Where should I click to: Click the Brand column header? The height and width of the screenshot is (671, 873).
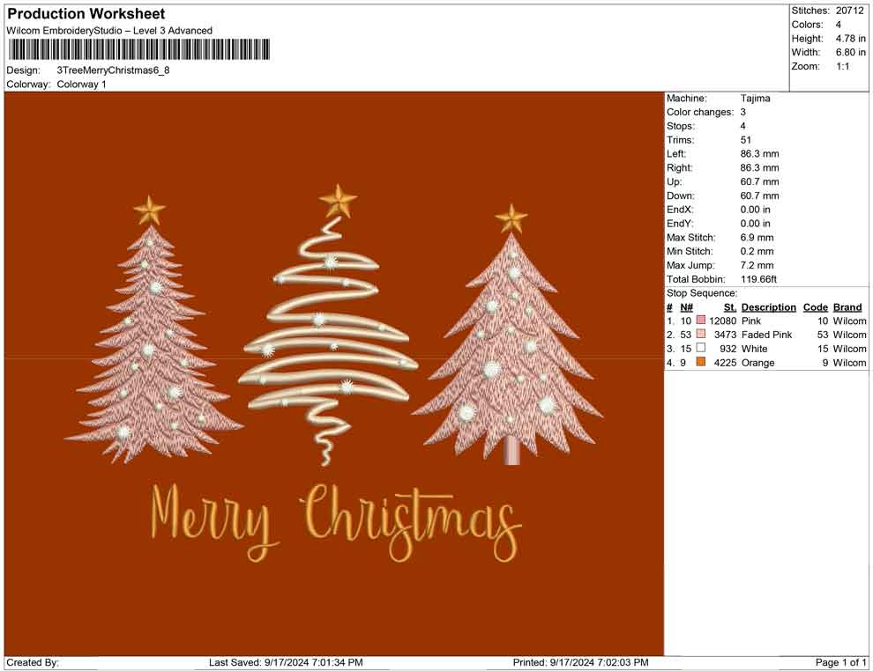(x=847, y=307)
